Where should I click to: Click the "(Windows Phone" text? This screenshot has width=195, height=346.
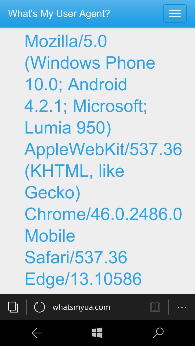tap(90, 63)
